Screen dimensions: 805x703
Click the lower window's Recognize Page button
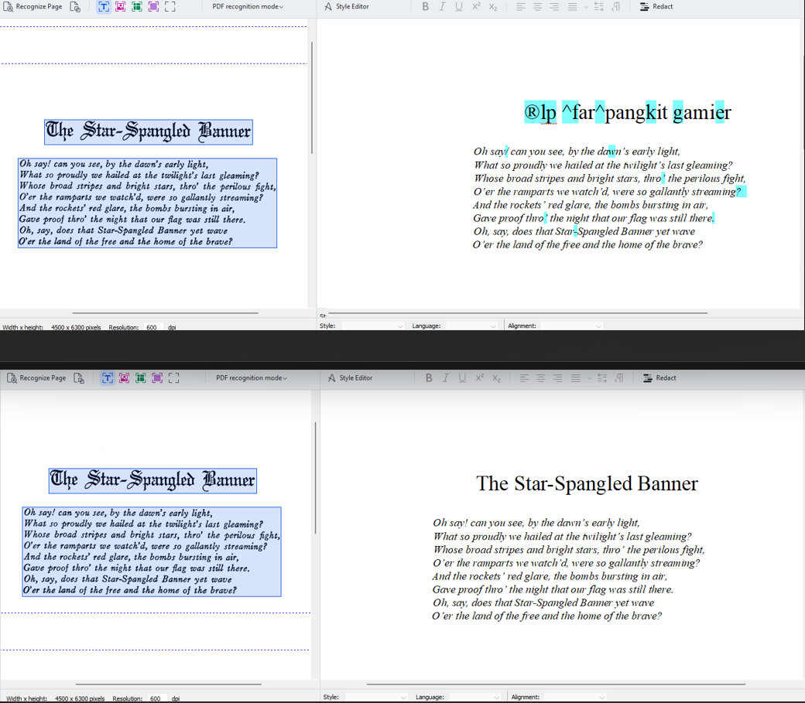36,378
